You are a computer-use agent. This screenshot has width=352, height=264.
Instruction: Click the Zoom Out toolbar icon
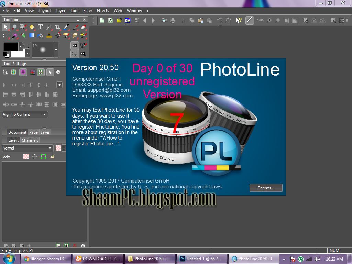pyautogui.click(x=278, y=20)
